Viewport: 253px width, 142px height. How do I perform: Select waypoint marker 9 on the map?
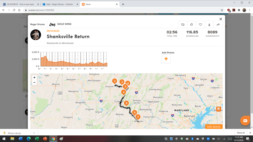click(135, 113)
